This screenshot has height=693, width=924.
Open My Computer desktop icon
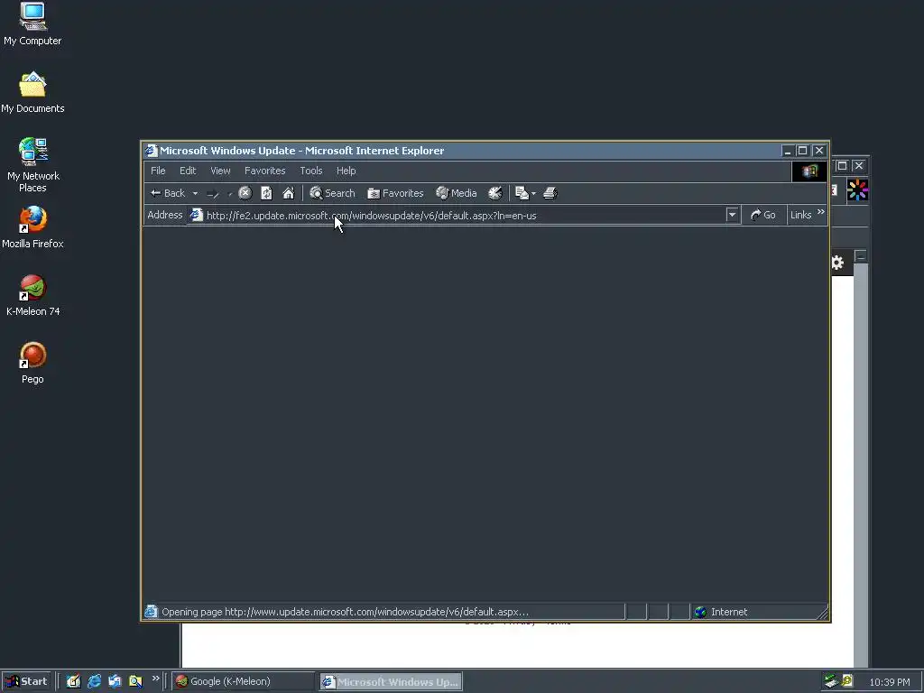(x=32, y=24)
